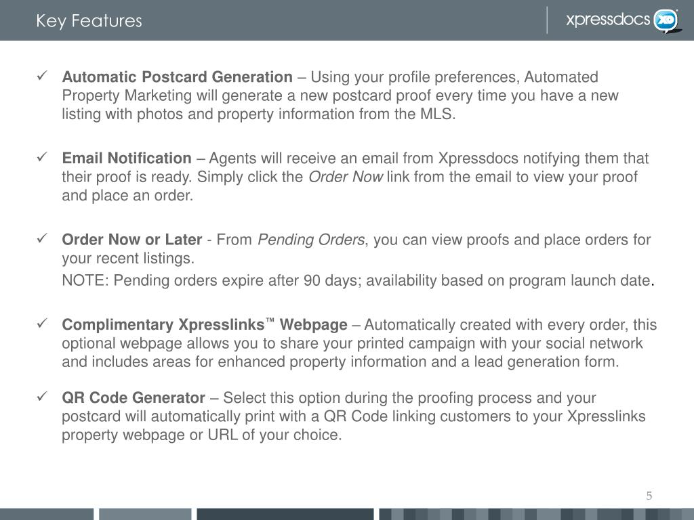
Task: Click the Complimentary Xpresslinks Webpage heading
Action: pyautogui.click(x=205, y=324)
